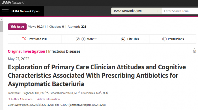Open the Views count metrics

(37, 27)
